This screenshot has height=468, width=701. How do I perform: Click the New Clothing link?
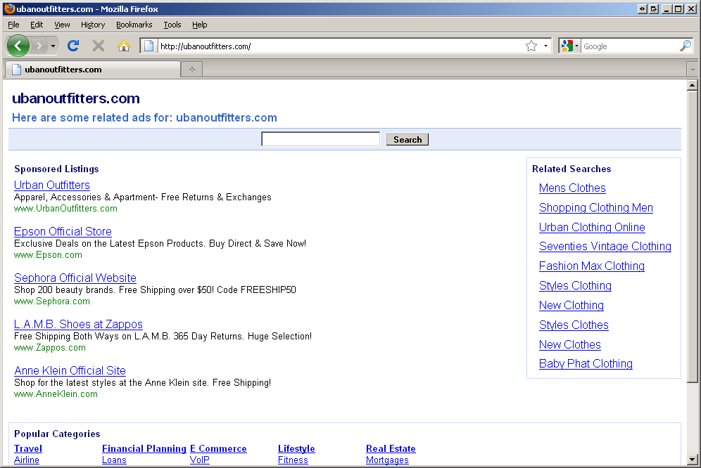tap(571, 306)
